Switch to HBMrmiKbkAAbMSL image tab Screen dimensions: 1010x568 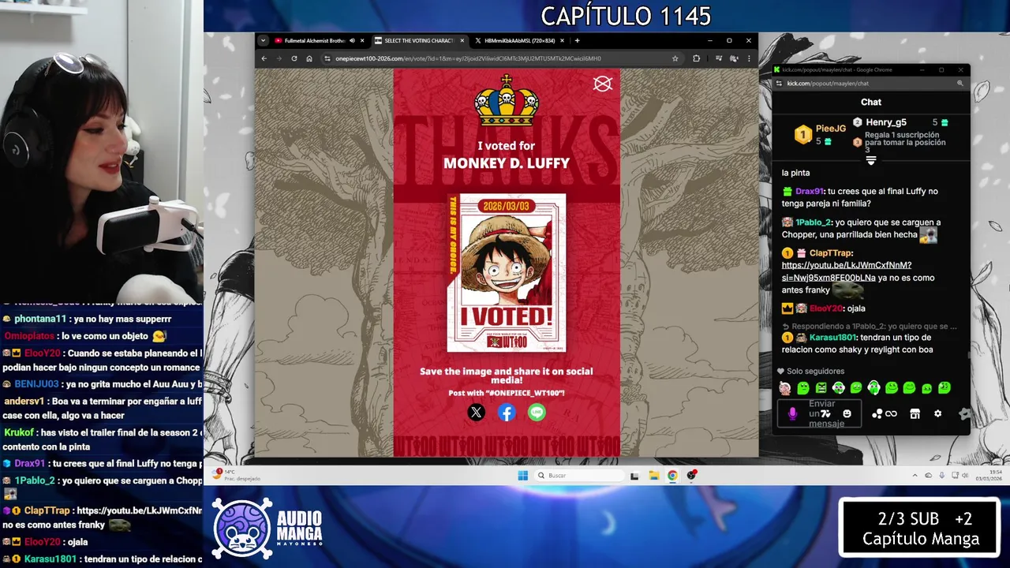tap(519, 40)
